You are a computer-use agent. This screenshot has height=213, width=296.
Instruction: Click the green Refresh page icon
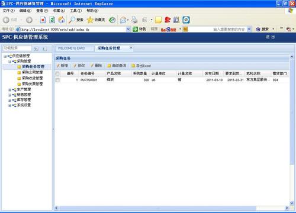[52, 20]
